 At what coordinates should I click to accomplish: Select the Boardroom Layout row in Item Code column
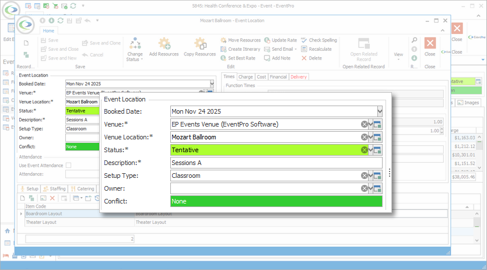pos(79,214)
